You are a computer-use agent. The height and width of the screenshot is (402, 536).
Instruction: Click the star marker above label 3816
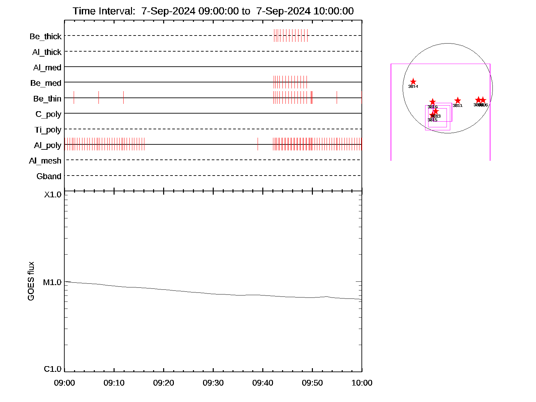coord(432,102)
